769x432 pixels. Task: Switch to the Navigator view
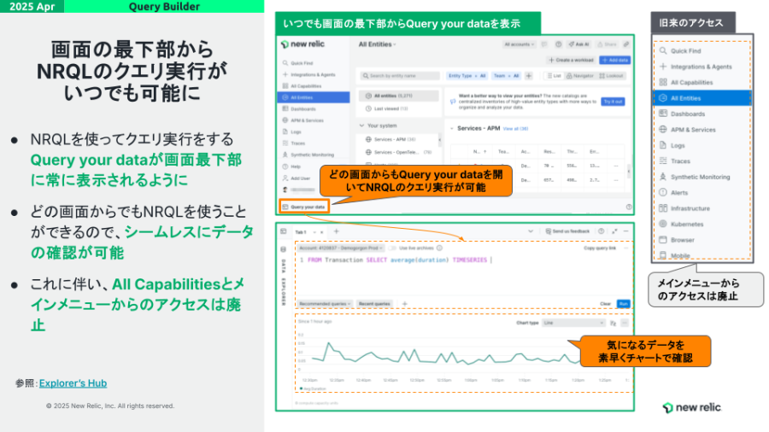(579, 75)
